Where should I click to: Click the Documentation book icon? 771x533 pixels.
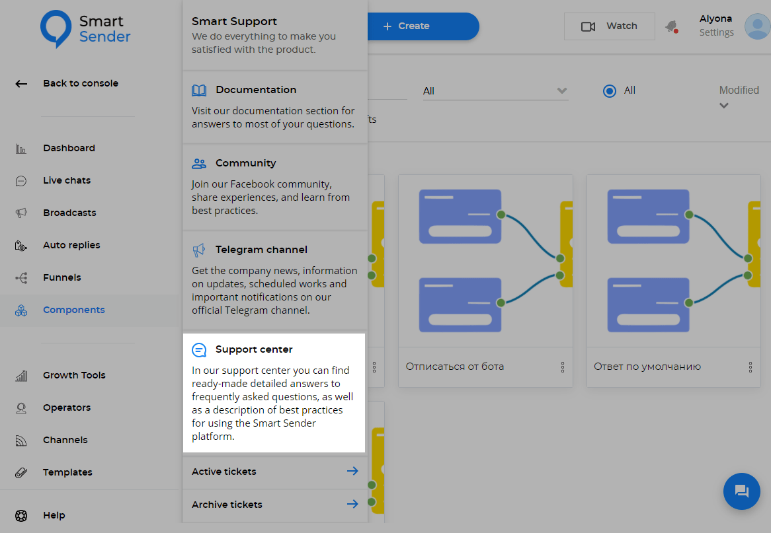point(199,90)
